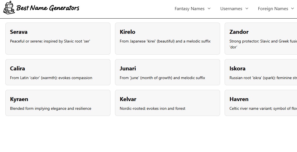Select the Kirelo name card
Screen dimensions: 297x152
167,39
